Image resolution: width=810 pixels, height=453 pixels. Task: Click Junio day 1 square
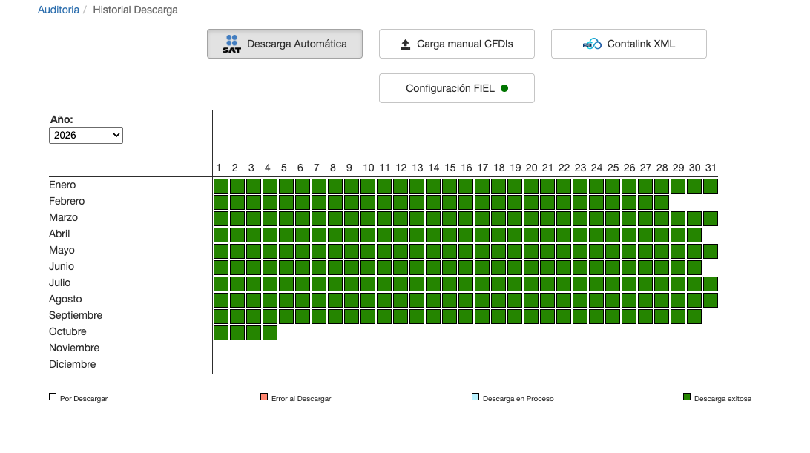221,268
